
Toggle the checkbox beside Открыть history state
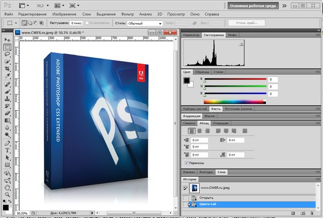tap(185, 198)
